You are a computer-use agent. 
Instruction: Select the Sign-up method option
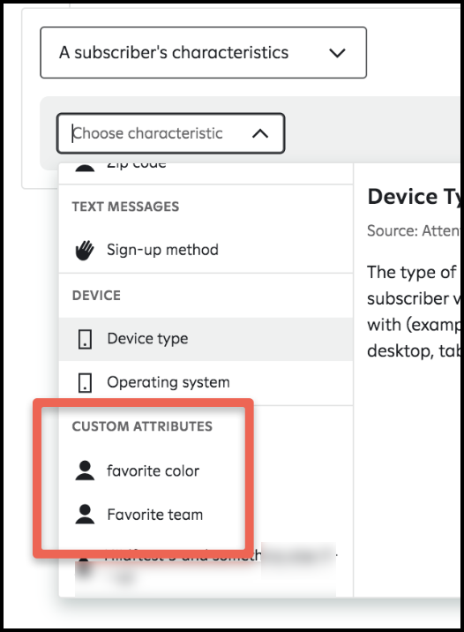click(206, 250)
